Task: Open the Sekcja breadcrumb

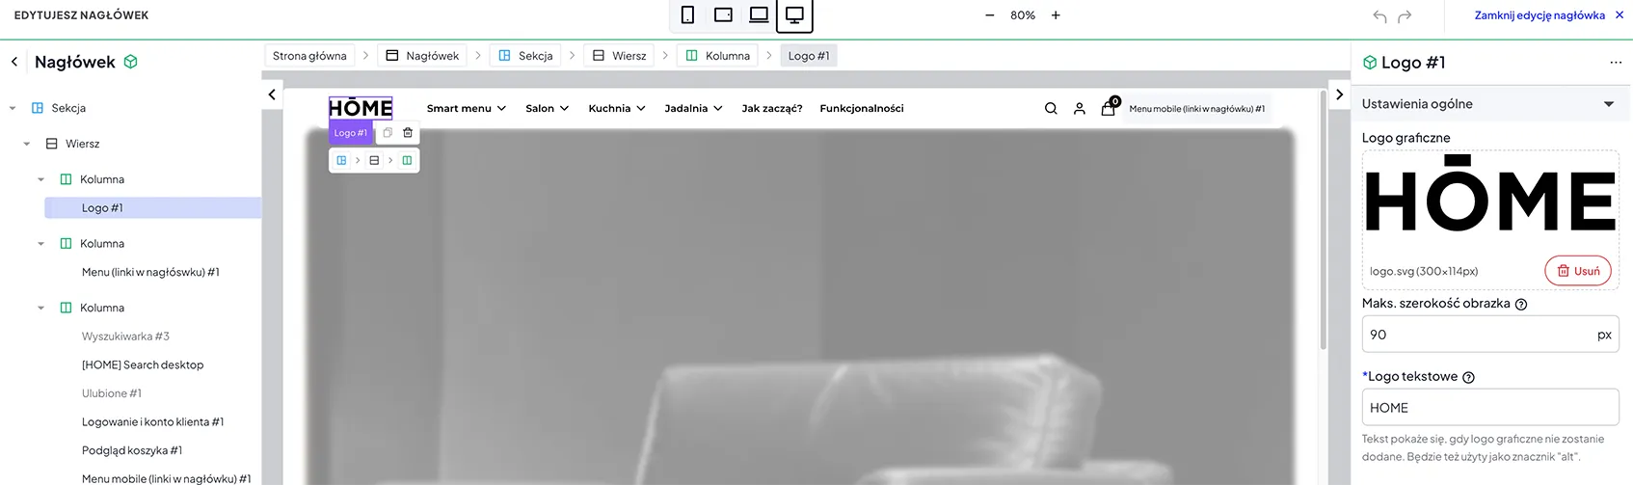Action: [x=525, y=56]
